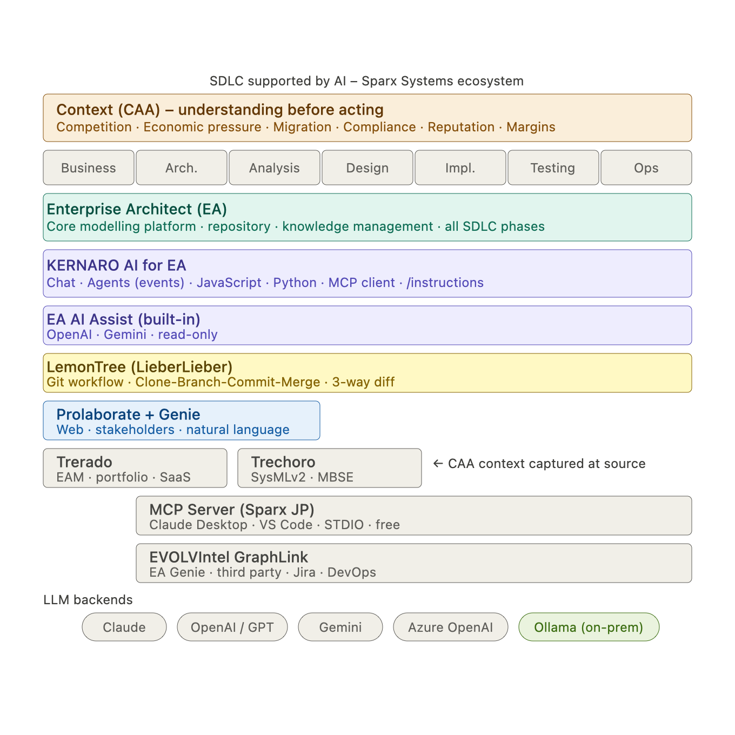This screenshot has height=735, width=735.
Task: Click 'Web · stakeholders · natural language' text
Action: click(x=173, y=430)
